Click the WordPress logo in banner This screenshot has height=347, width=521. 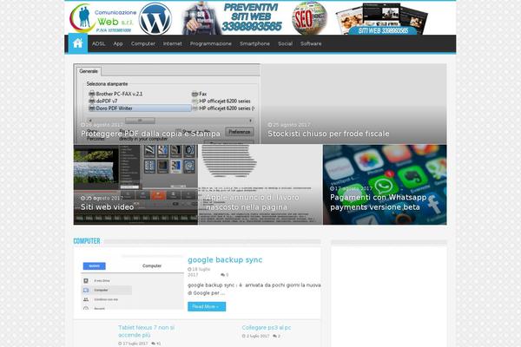[x=155, y=18]
